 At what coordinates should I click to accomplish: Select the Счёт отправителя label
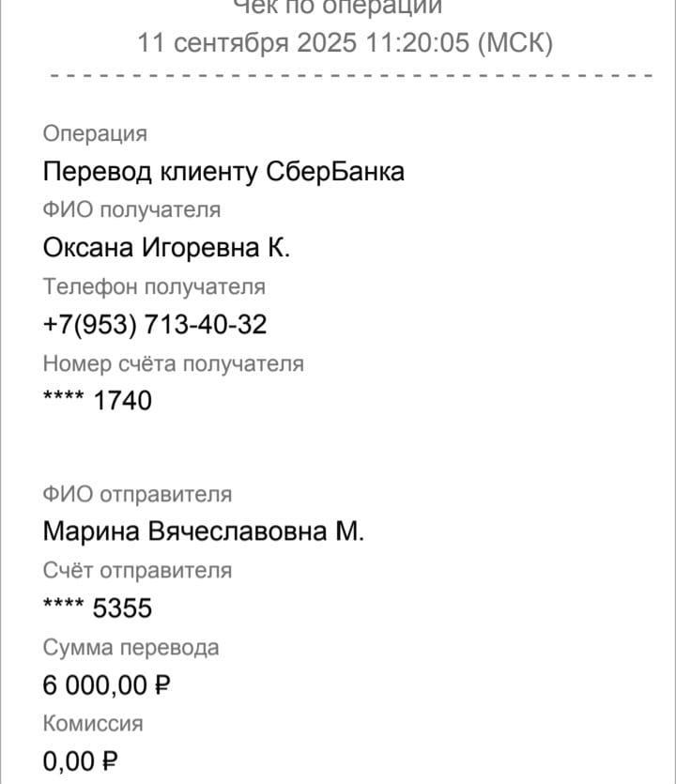(x=137, y=571)
